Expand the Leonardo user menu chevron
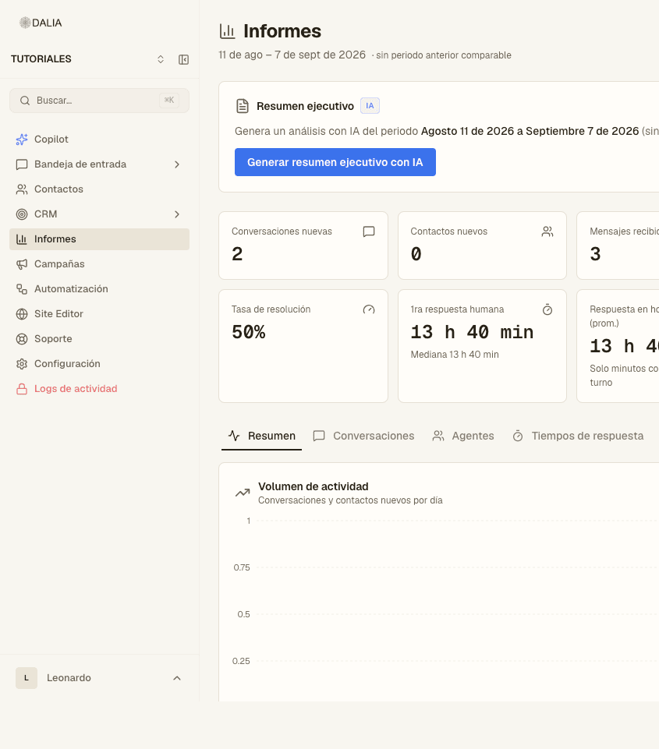Image resolution: width=659 pixels, height=749 pixels. point(177,678)
